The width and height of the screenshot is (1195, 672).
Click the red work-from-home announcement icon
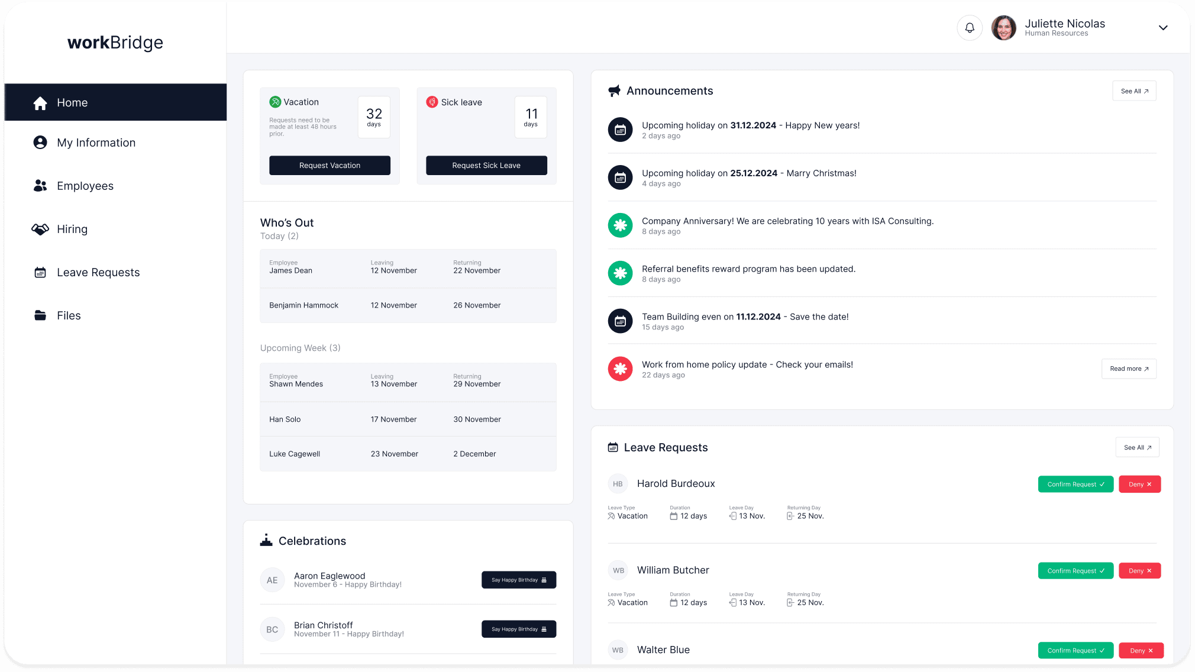[620, 369]
